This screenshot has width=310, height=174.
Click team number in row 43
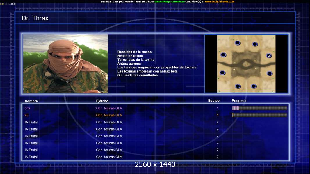[x=218, y=115]
